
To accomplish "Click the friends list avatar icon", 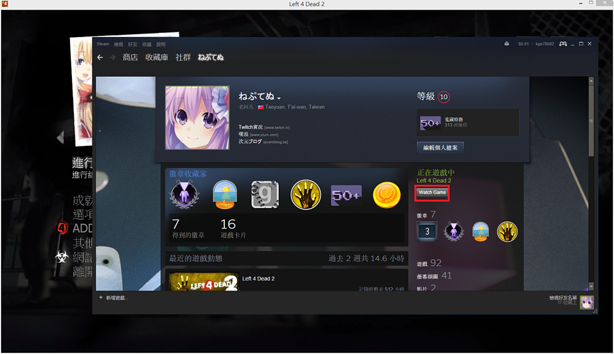I will pyautogui.click(x=586, y=302).
